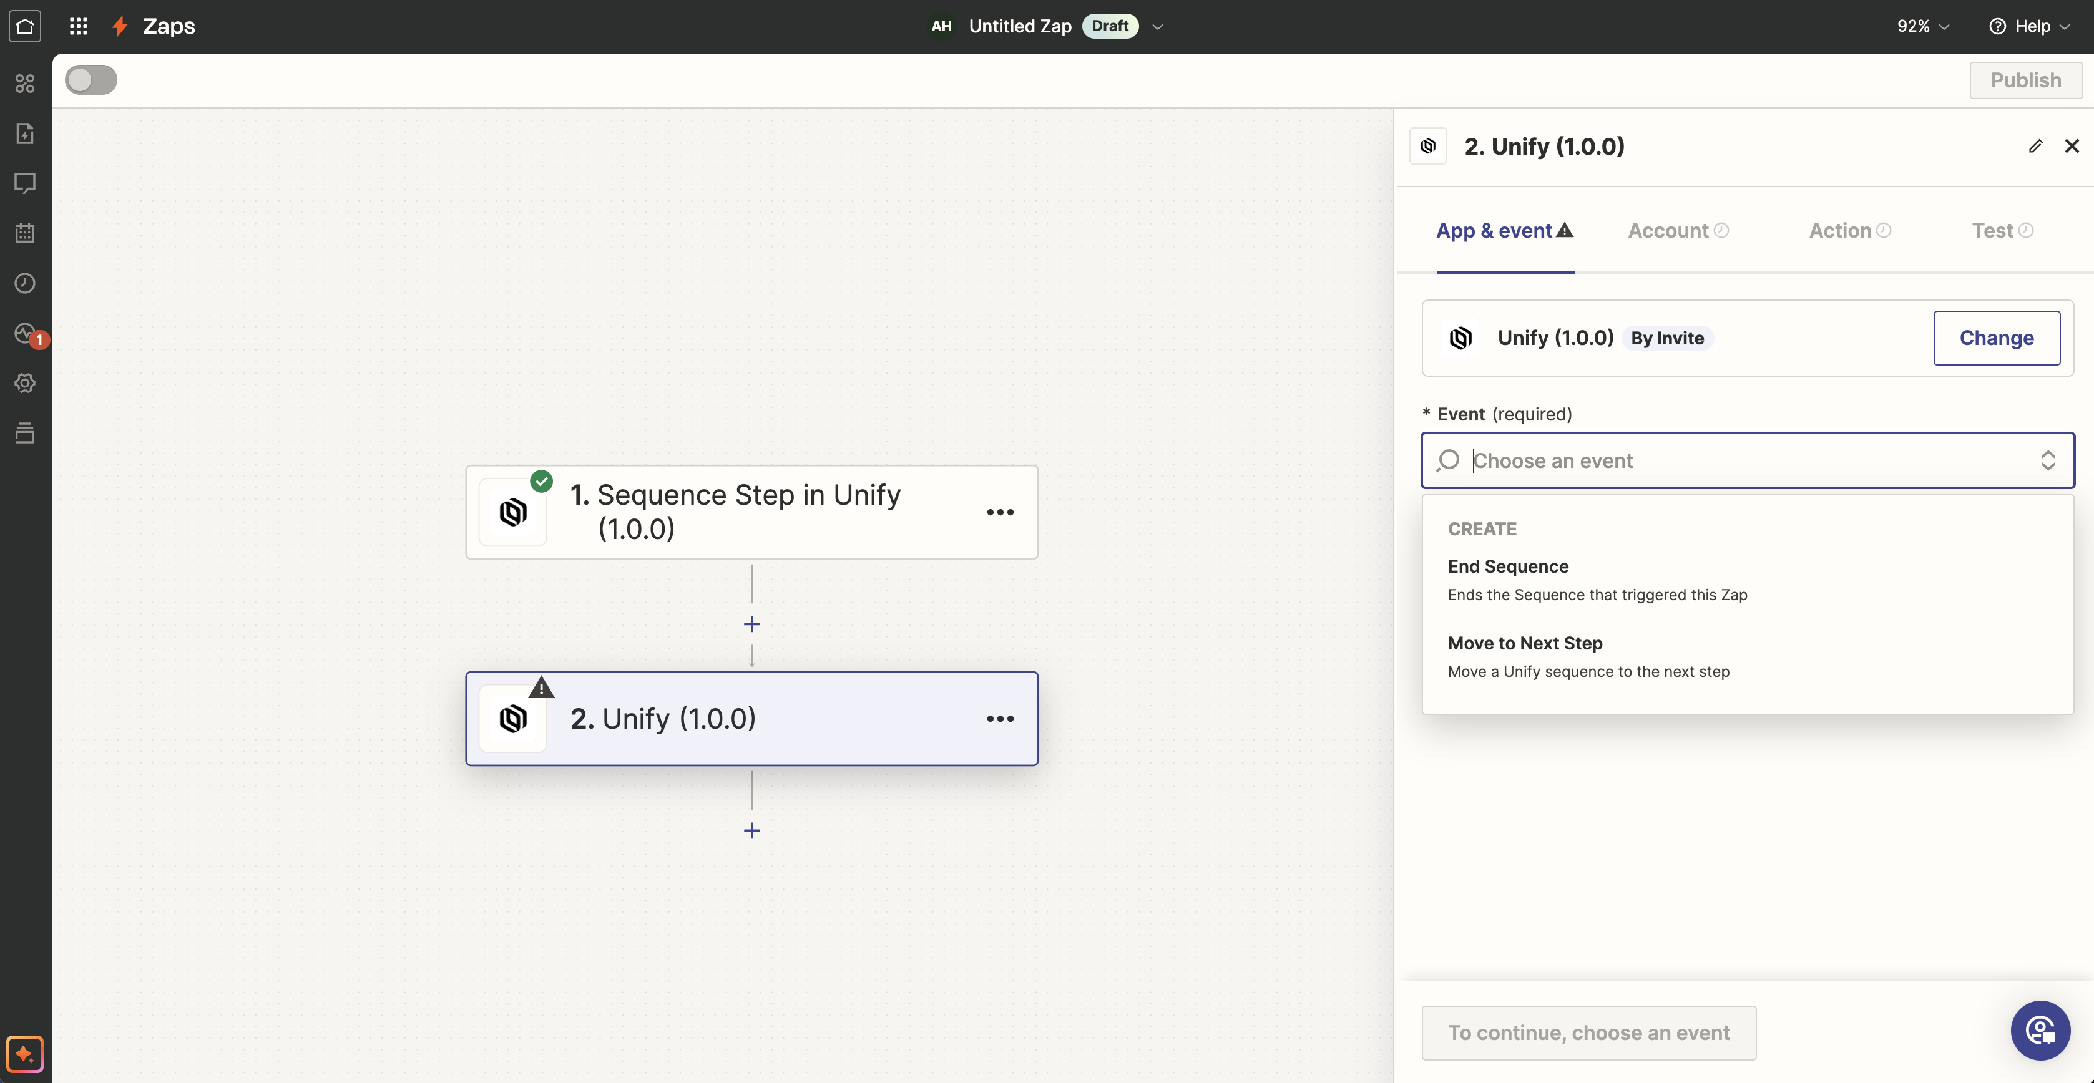Toggle the Zap on/off switch
Image resolution: width=2094 pixels, height=1083 pixels.
[x=91, y=80]
